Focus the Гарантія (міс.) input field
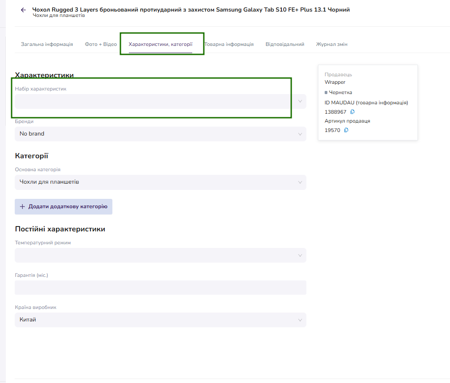Screen dimensions: 450x383 (x=161, y=288)
